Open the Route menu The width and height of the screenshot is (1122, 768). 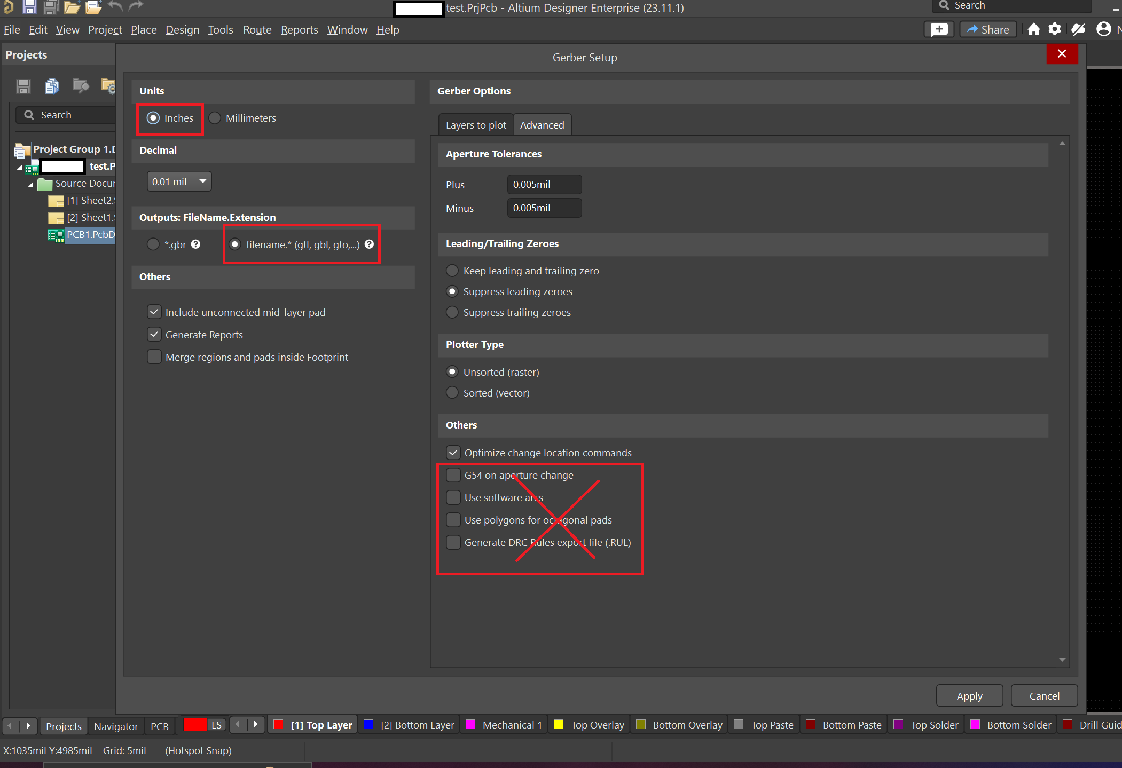pyautogui.click(x=257, y=30)
